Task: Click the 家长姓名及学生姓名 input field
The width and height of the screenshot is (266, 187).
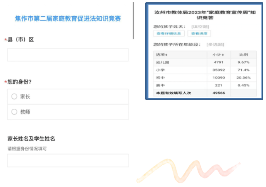Action: coord(68,161)
